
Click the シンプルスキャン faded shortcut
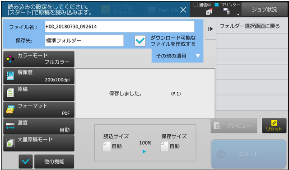(x=117, y=10)
